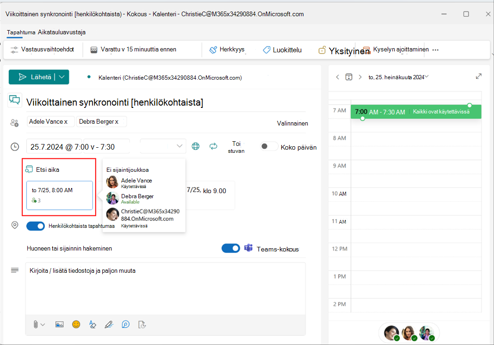Insert picture using image icon
Image resolution: width=494 pixels, height=345 pixels.
pos(60,325)
